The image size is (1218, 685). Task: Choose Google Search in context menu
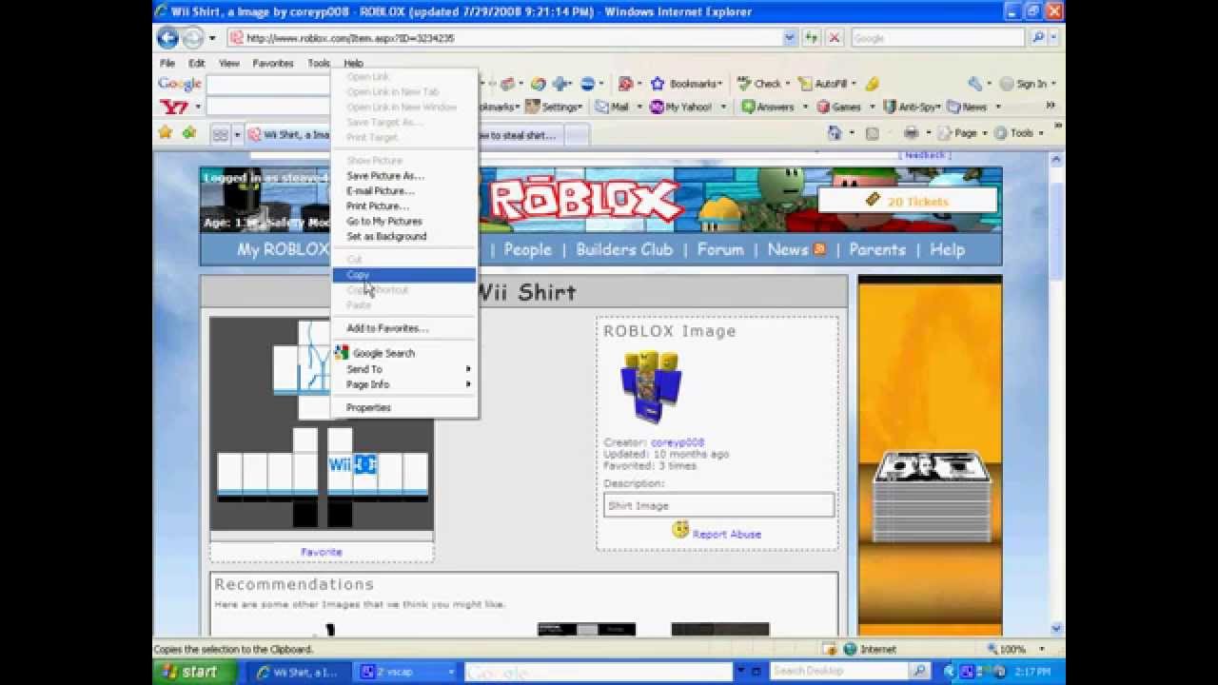pos(403,353)
